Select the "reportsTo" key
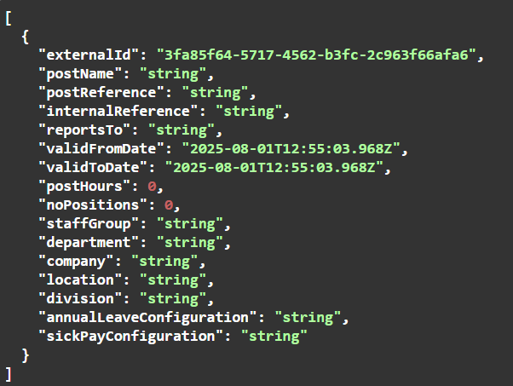The height and width of the screenshot is (386, 513). [x=84, y=130]
